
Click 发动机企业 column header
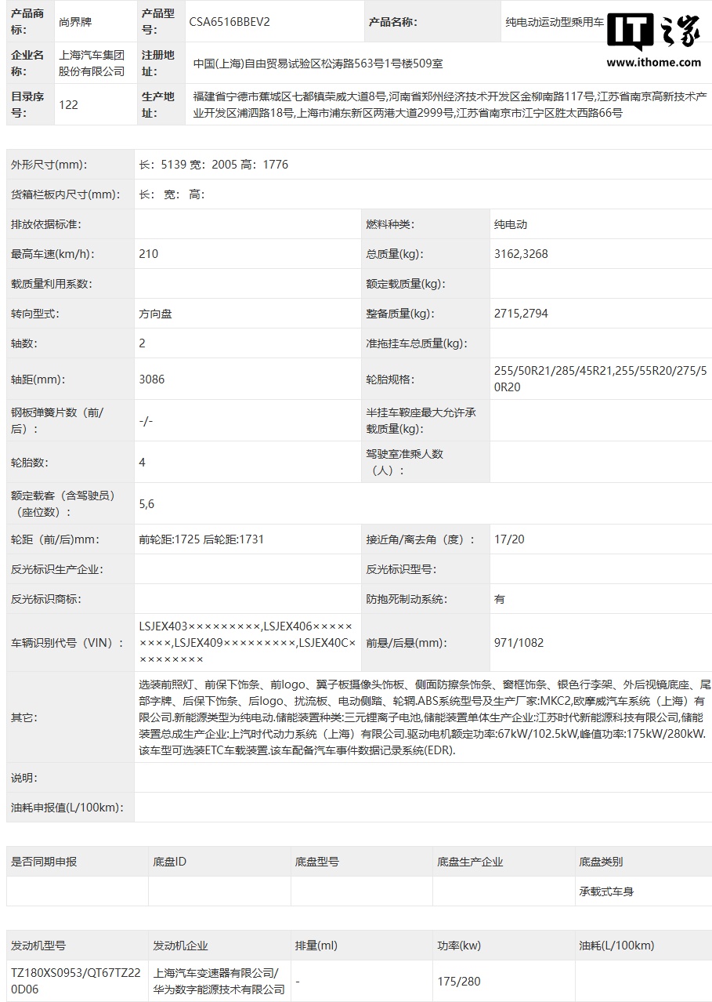pos(181,946)
